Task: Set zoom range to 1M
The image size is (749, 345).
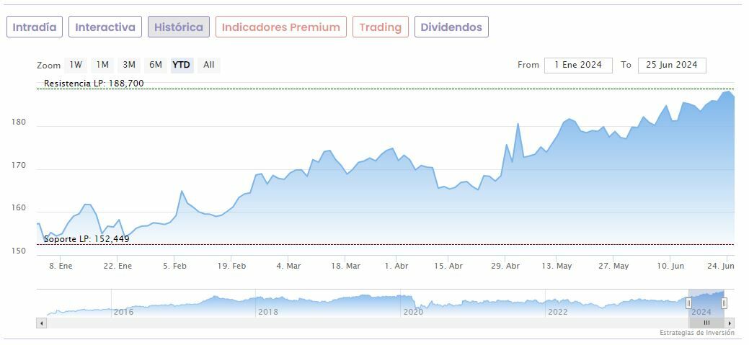Action: [102, 65]
